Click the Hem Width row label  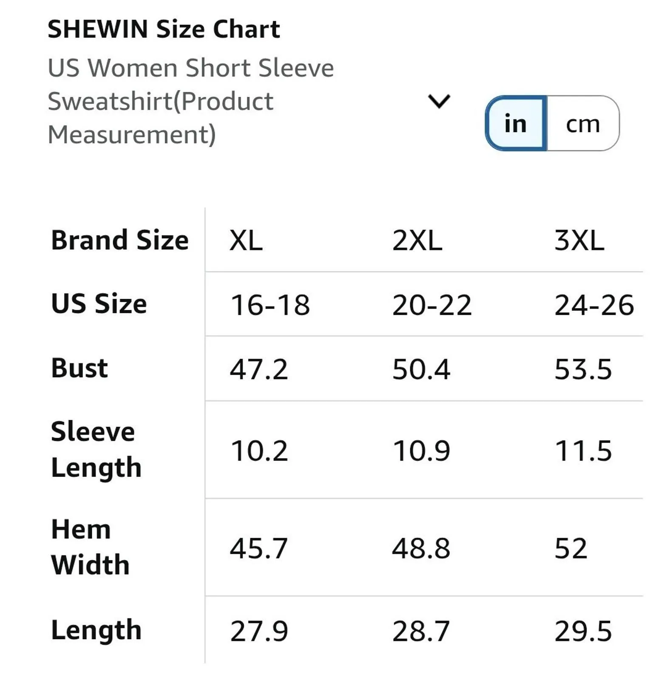pos(90,547)
